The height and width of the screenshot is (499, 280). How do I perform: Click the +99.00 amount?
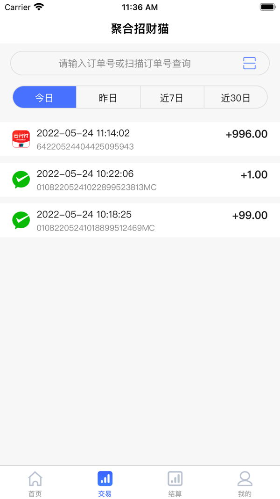(x=250, y=216)
